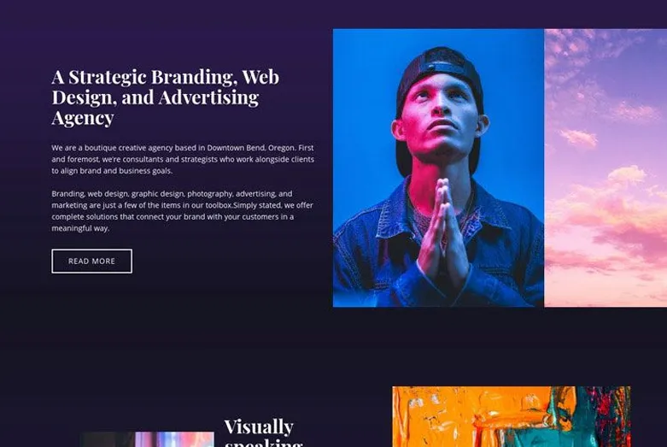Open the photo of the man praying
This screenshot has width=667, height=447.
click(438, 168)
